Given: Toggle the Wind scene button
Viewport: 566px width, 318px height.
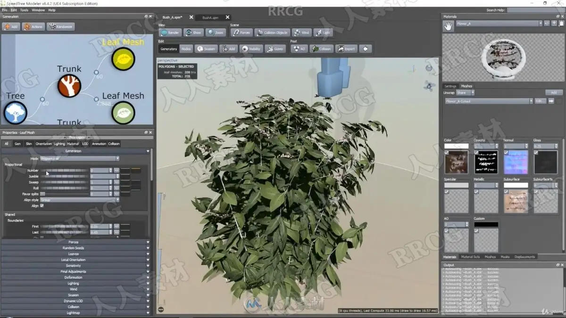Looking at the screenshot, I should click(x=301, y=33).
